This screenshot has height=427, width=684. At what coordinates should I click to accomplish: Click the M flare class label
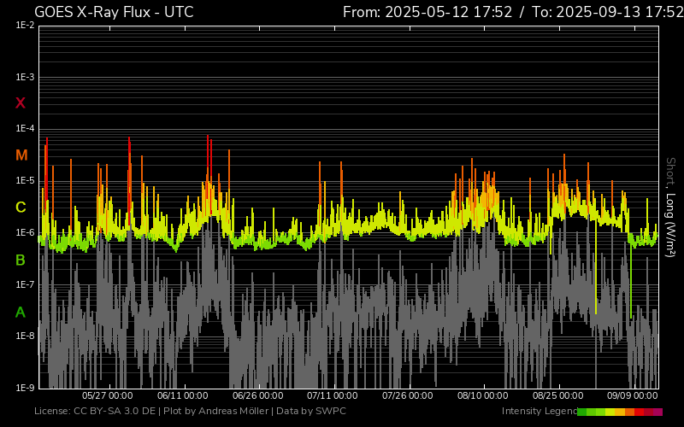(x=21, y=155)
